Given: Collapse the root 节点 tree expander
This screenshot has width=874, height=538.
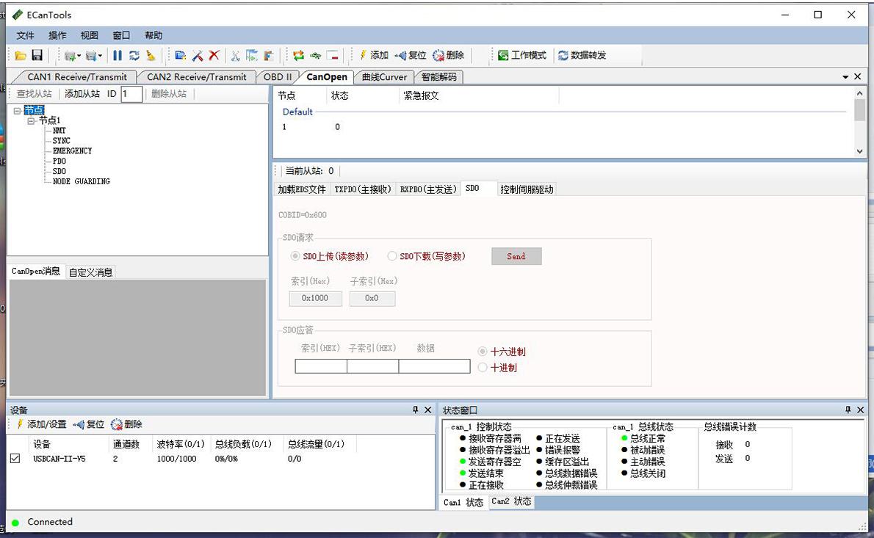Looking at the screenshot, I should point(17,110).
